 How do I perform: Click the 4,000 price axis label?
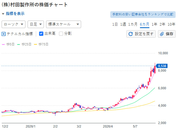coord(162,106)
